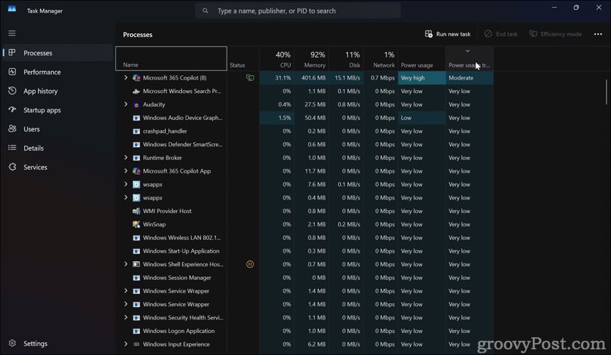This screenshot has width=611, height=355.
Task: Click the suspended pause status icon
Action: (x=250, y=264)
